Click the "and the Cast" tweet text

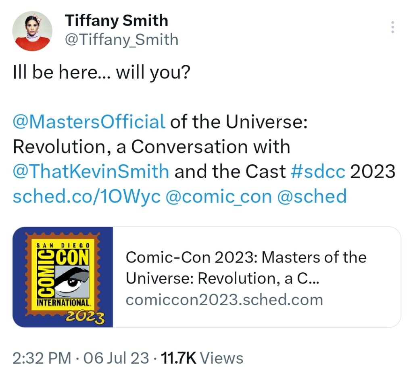tap(229, 172)
